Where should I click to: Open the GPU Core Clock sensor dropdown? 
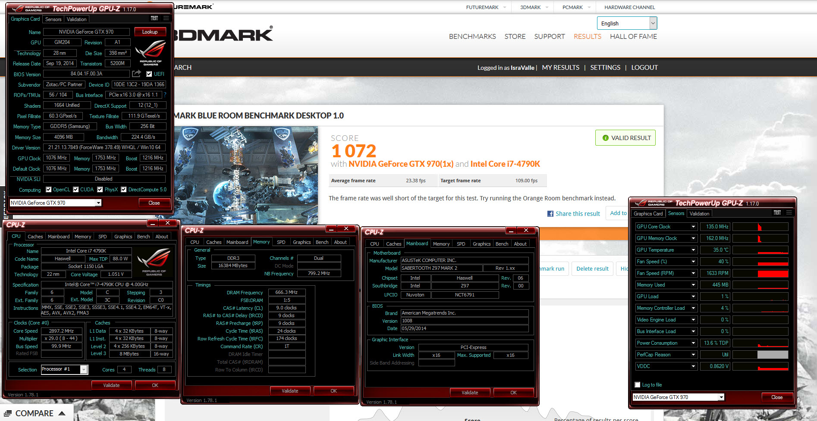coord(694,227)
